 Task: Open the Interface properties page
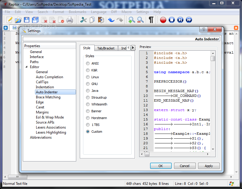tap(37, 57)
